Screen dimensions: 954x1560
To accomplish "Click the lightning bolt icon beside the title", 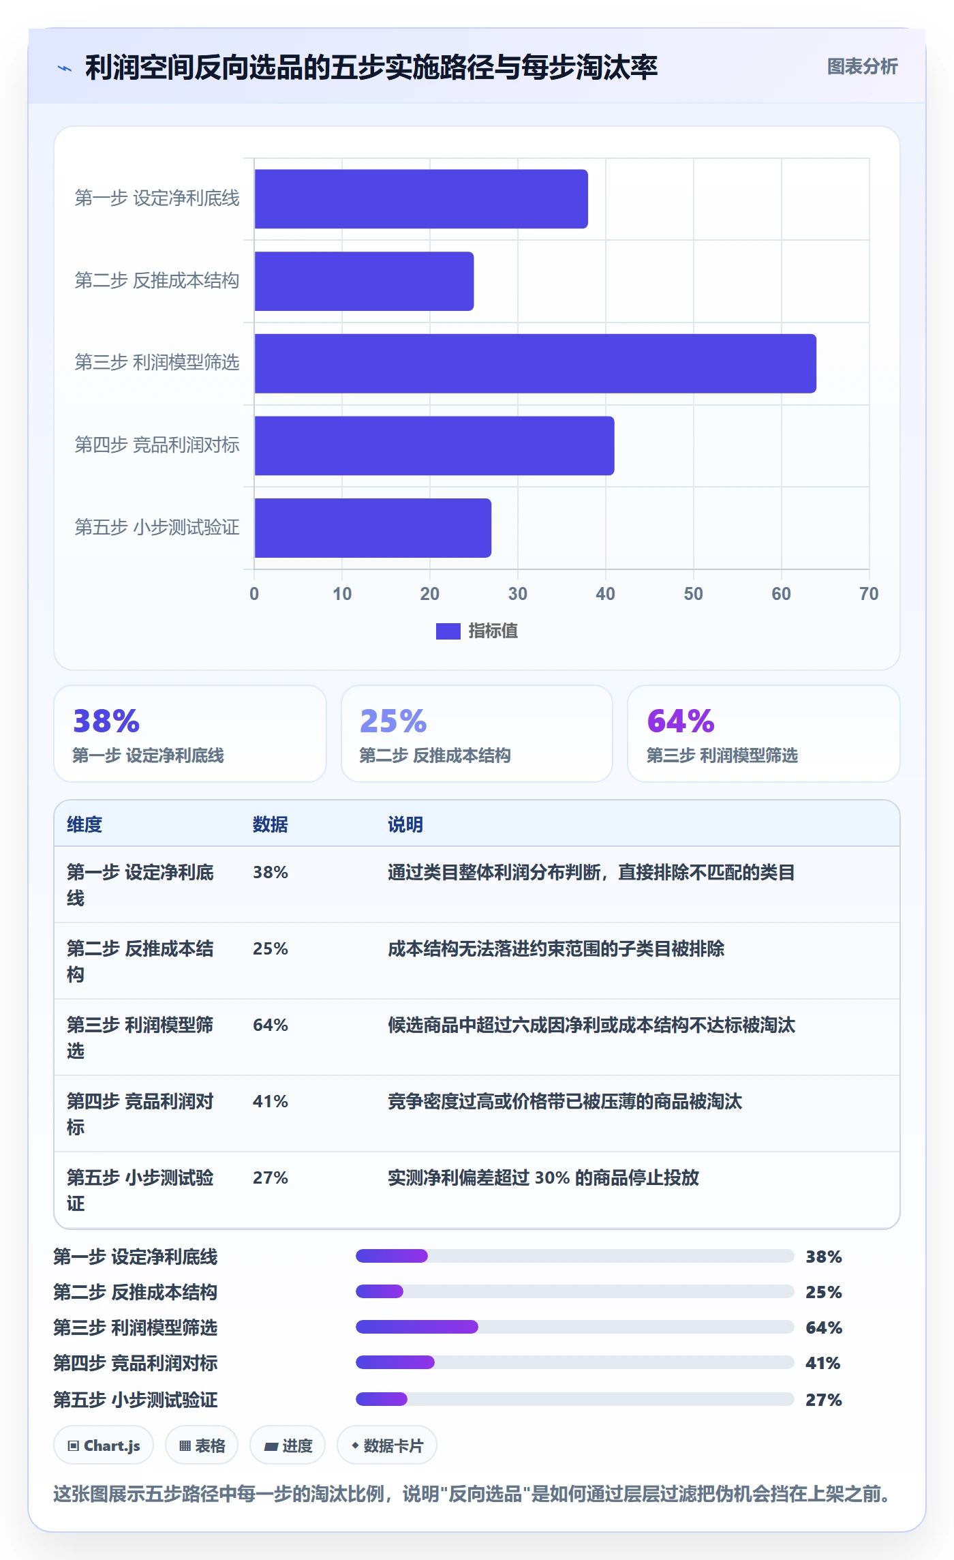I will point(64,68).
